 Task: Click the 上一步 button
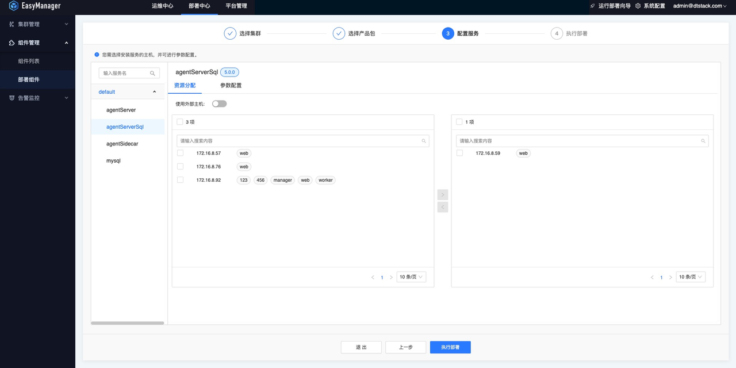click(x=406, y=347)
